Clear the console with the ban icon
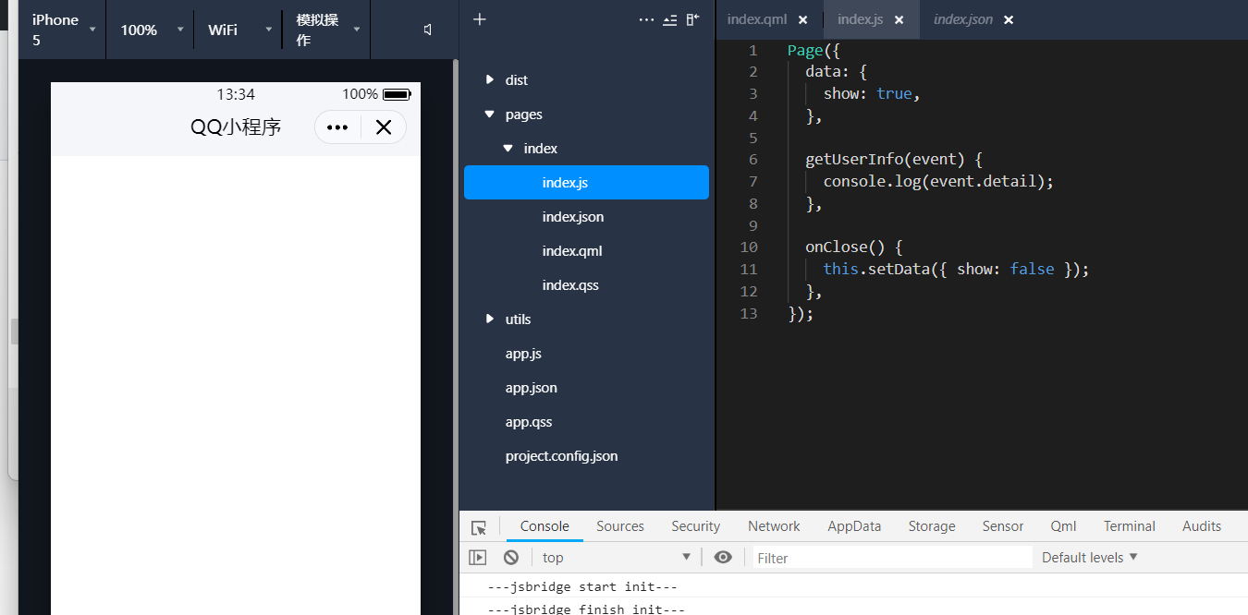 pos(511,557)
